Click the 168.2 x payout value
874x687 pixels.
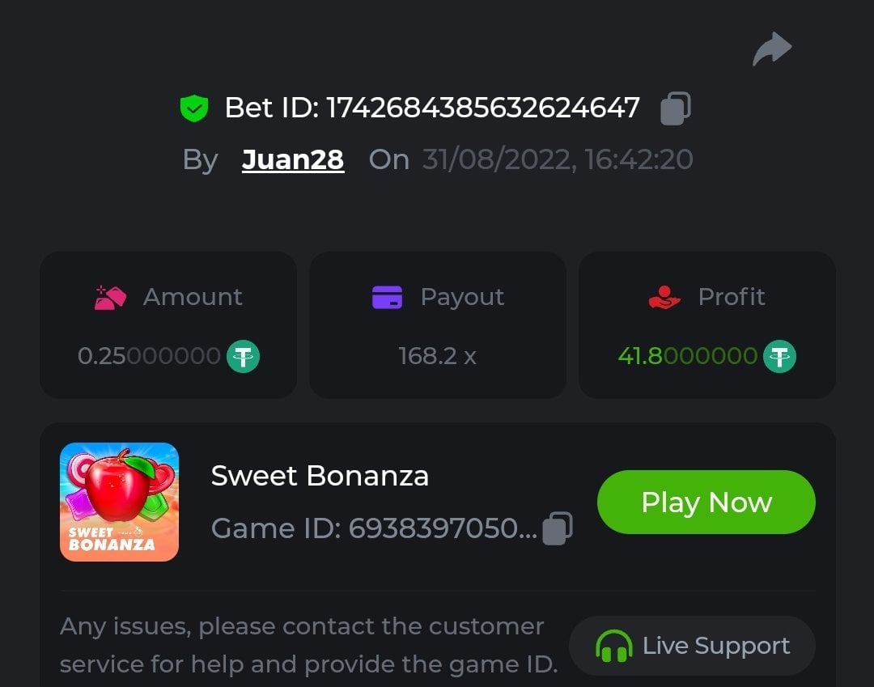click(x=437, y=356)
